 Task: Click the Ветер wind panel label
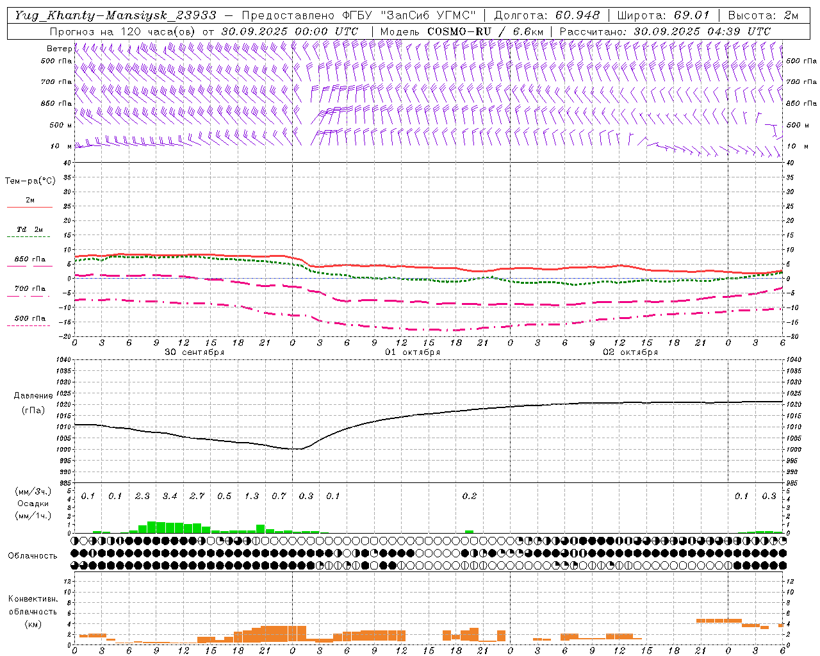(x=59, y=49)
